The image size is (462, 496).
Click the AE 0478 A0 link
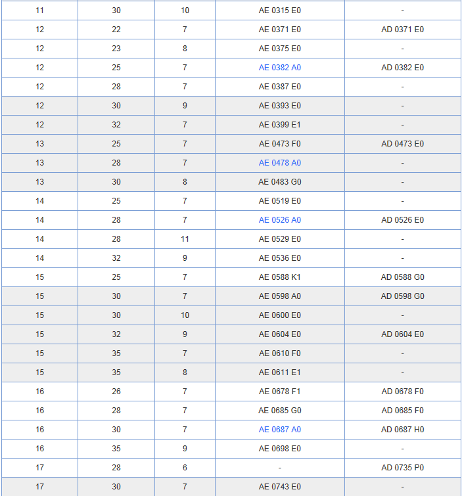279,163
